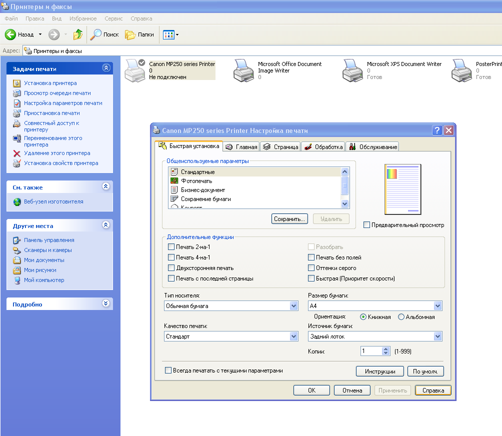Viewport: 502px width, 436px height.
Task: Toggle Оттенки серого checkbox
Action: click(x=311, y=268)
